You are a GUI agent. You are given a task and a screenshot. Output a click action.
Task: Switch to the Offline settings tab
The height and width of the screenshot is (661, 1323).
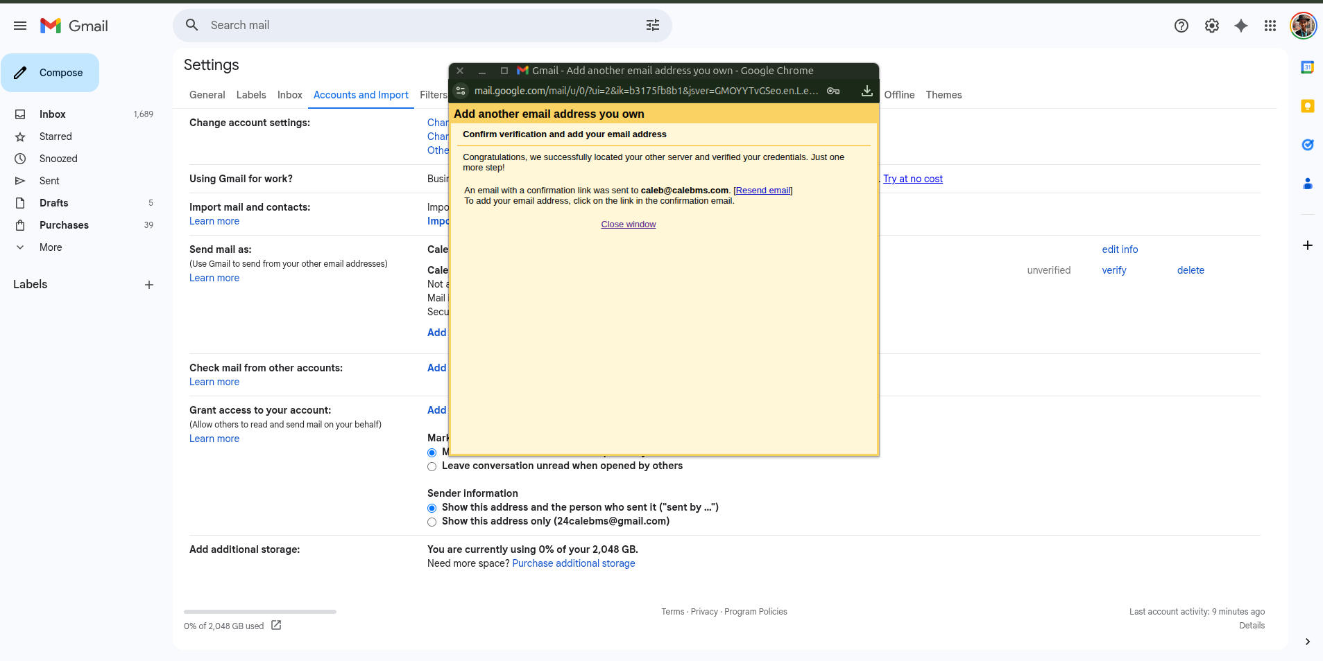click(899, 95)
